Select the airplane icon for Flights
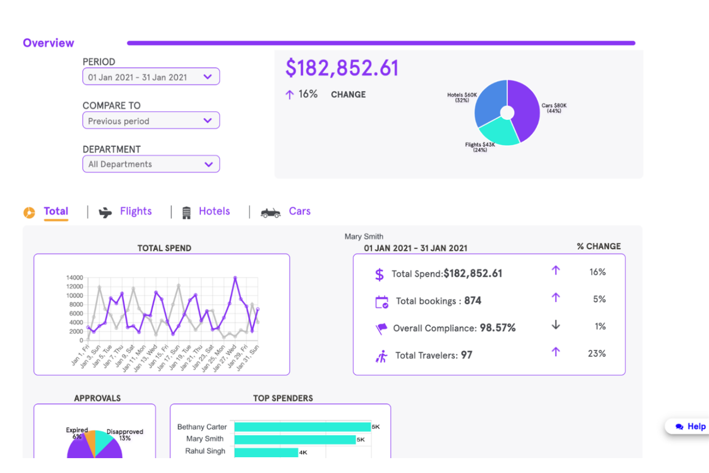The width and height of the screenshot is (709, 473). click(105, 212)
